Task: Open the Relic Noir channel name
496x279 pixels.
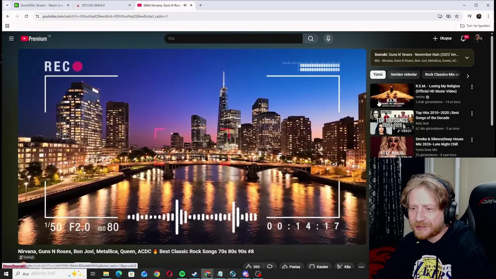Action: pyautogui.click(x=422, y=123)
